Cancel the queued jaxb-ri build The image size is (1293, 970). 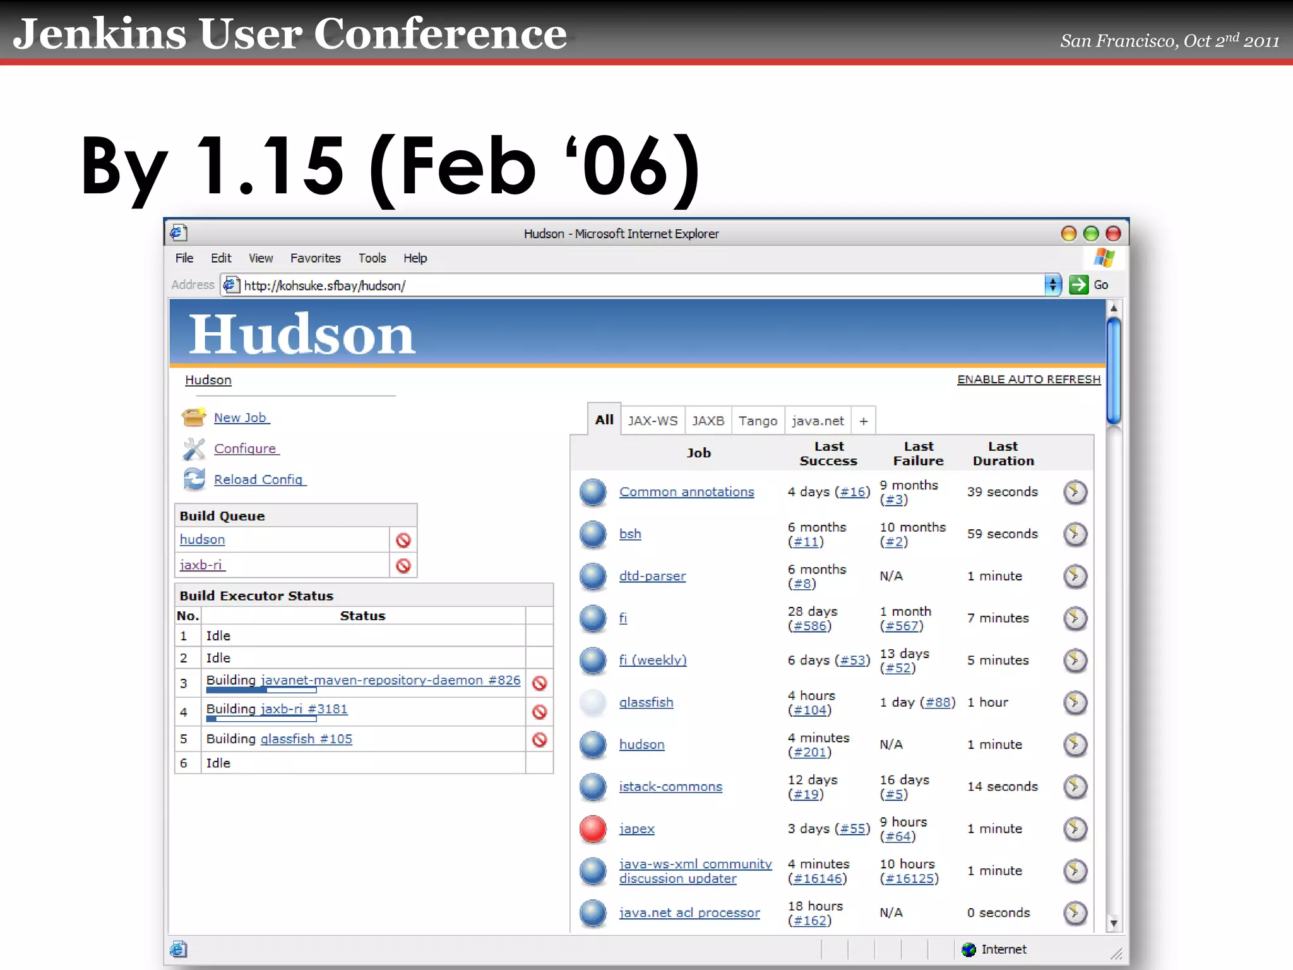coord(403,566)
